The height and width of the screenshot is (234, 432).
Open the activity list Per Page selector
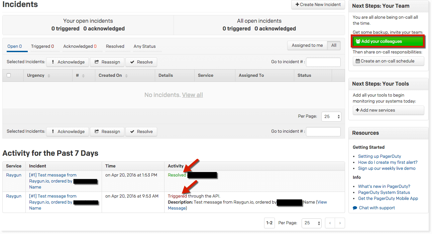point(312,223)
